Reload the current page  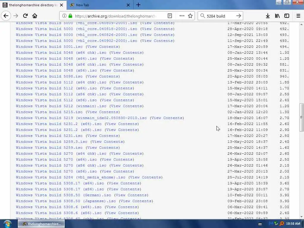point(26,16)
